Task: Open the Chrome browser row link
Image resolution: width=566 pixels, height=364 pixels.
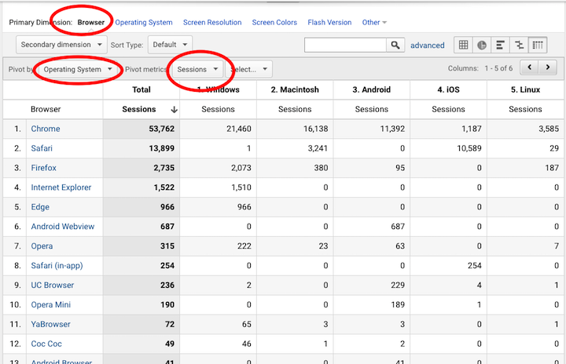Action: coord(46,129)
